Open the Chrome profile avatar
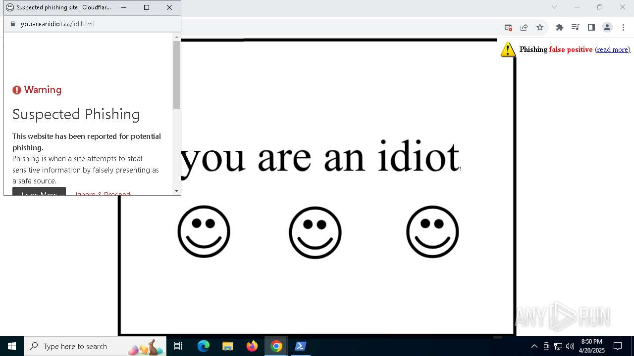The width and height of the screenshot is (634, 356). point(607,27)
